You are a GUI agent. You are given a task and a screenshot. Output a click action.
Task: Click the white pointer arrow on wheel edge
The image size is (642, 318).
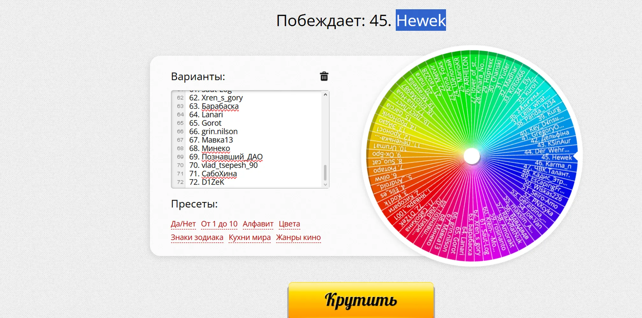[575, 156]
